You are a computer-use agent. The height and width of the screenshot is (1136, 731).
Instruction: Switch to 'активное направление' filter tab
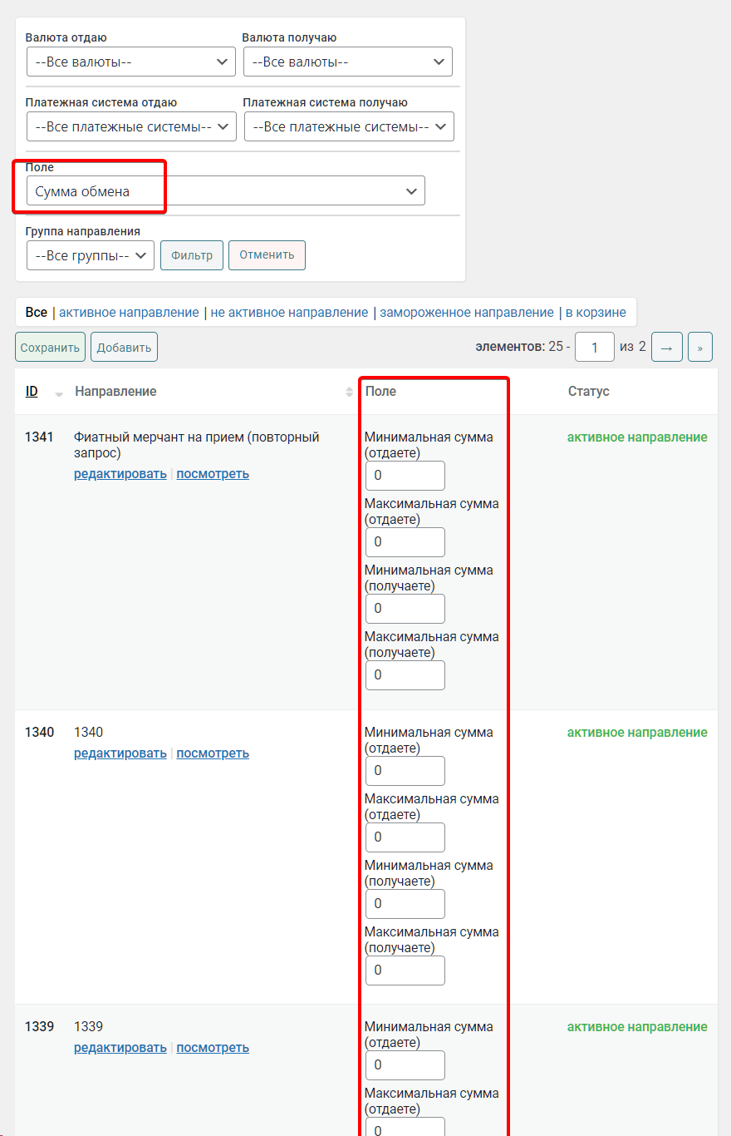[x=129, y=313]
